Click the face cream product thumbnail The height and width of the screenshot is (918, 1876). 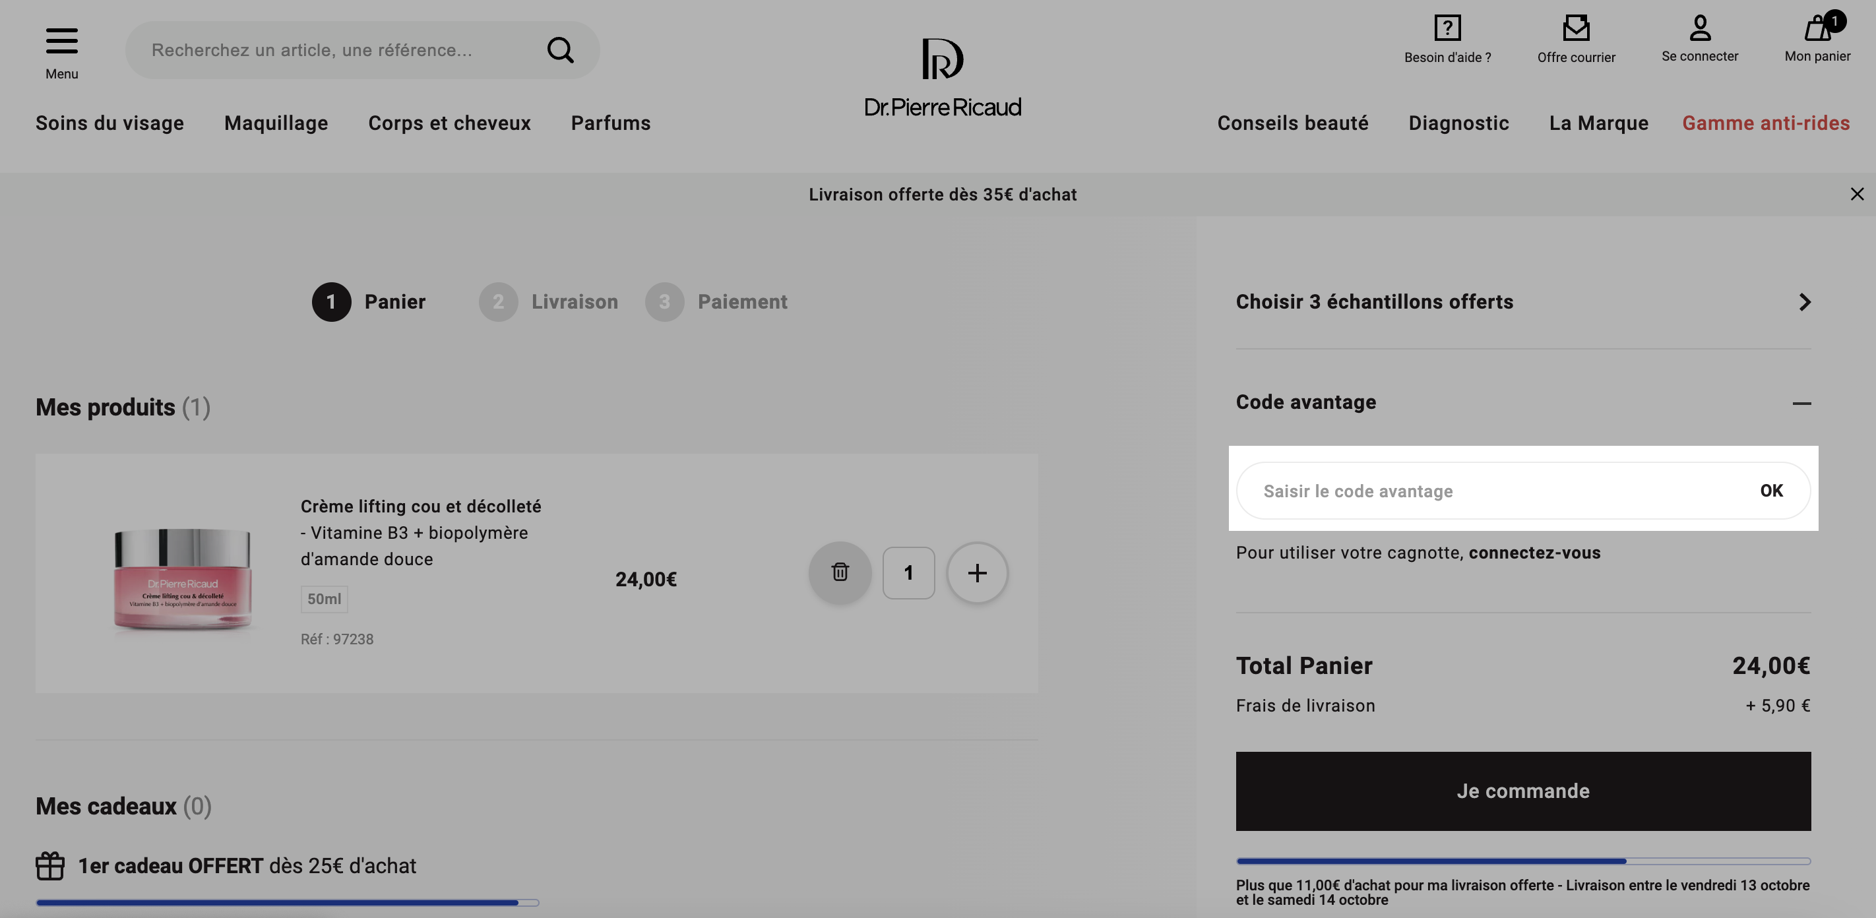pyautogui.click(x=182, y=579)
